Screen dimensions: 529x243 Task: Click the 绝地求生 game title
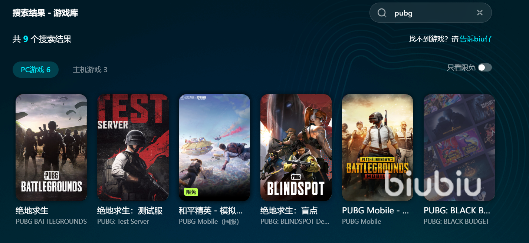click(32, 211)
